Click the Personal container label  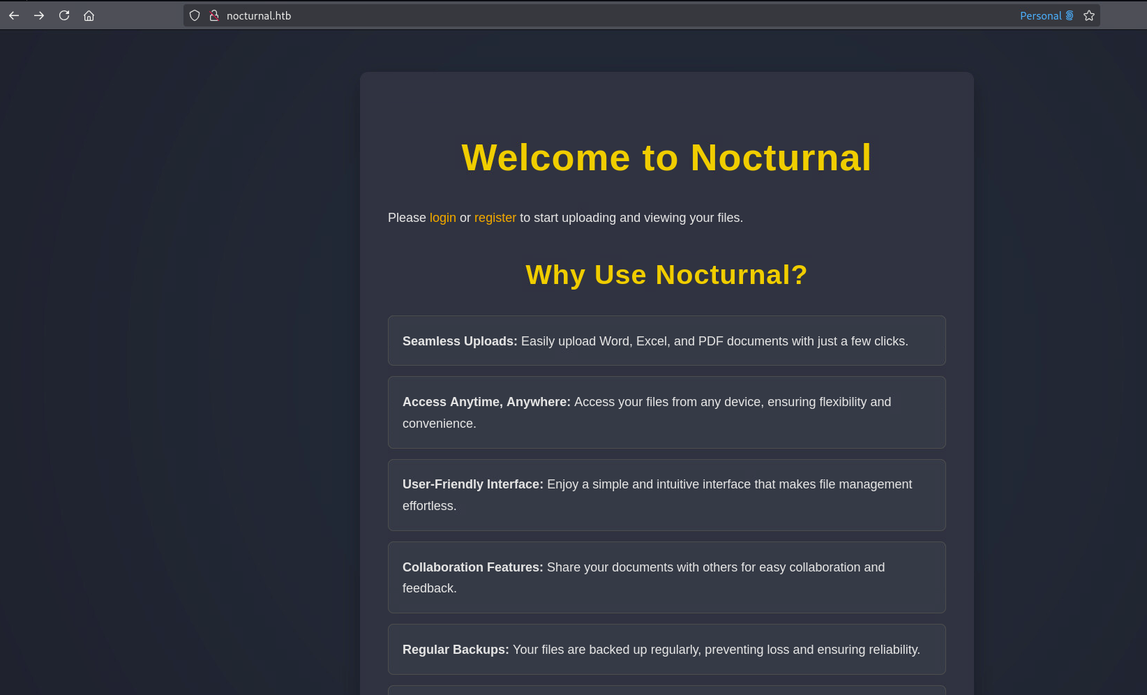pyautogui.click(x=1040, y=15)
